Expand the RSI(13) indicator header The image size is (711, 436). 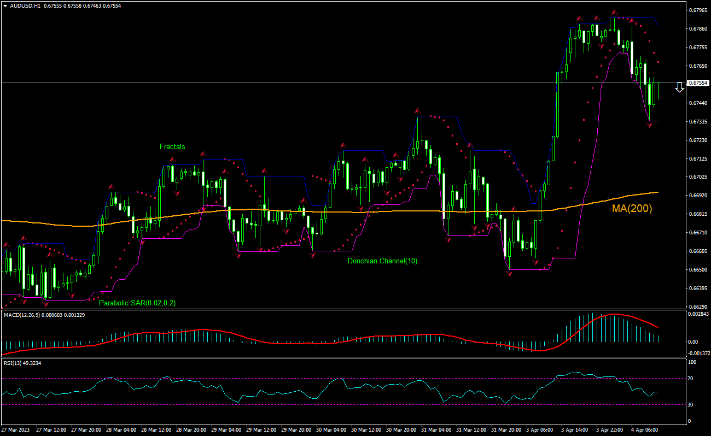pos(22,362)
